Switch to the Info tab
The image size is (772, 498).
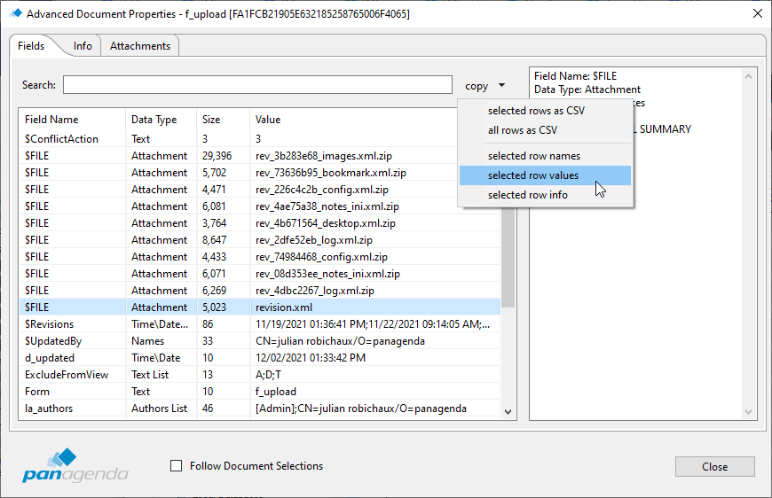pos(83,46)
